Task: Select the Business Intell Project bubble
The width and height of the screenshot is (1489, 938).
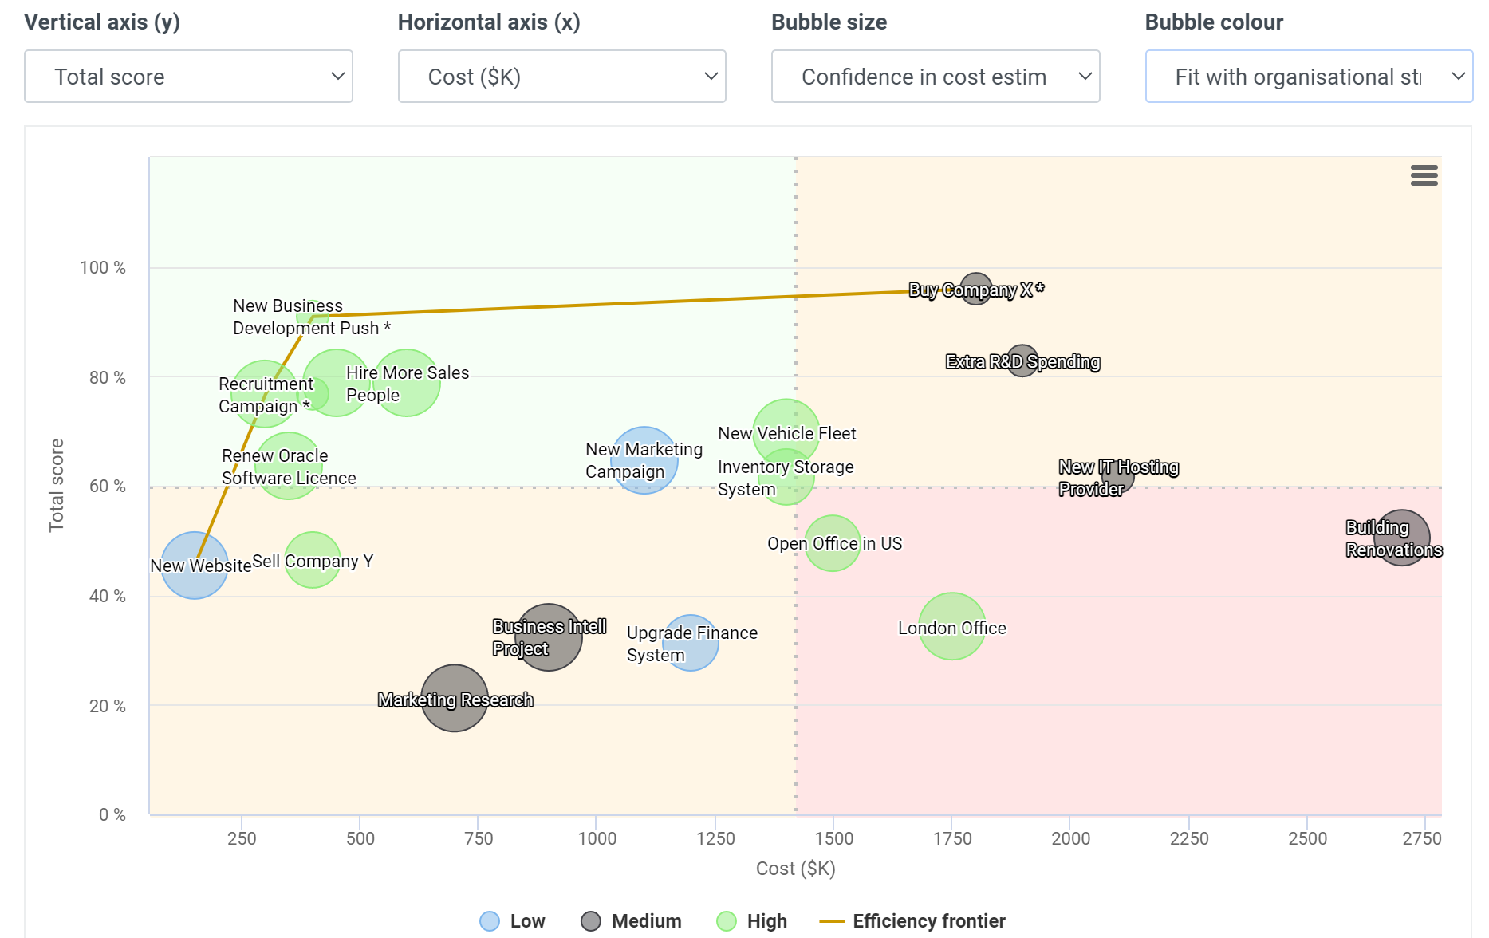Action: (x=548, y=637)
